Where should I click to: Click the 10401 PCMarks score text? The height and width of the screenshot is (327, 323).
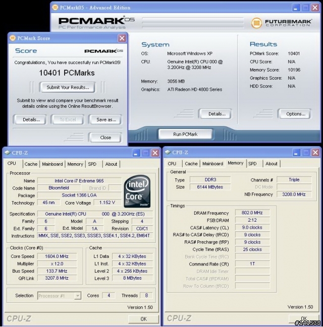coord(67,73)
